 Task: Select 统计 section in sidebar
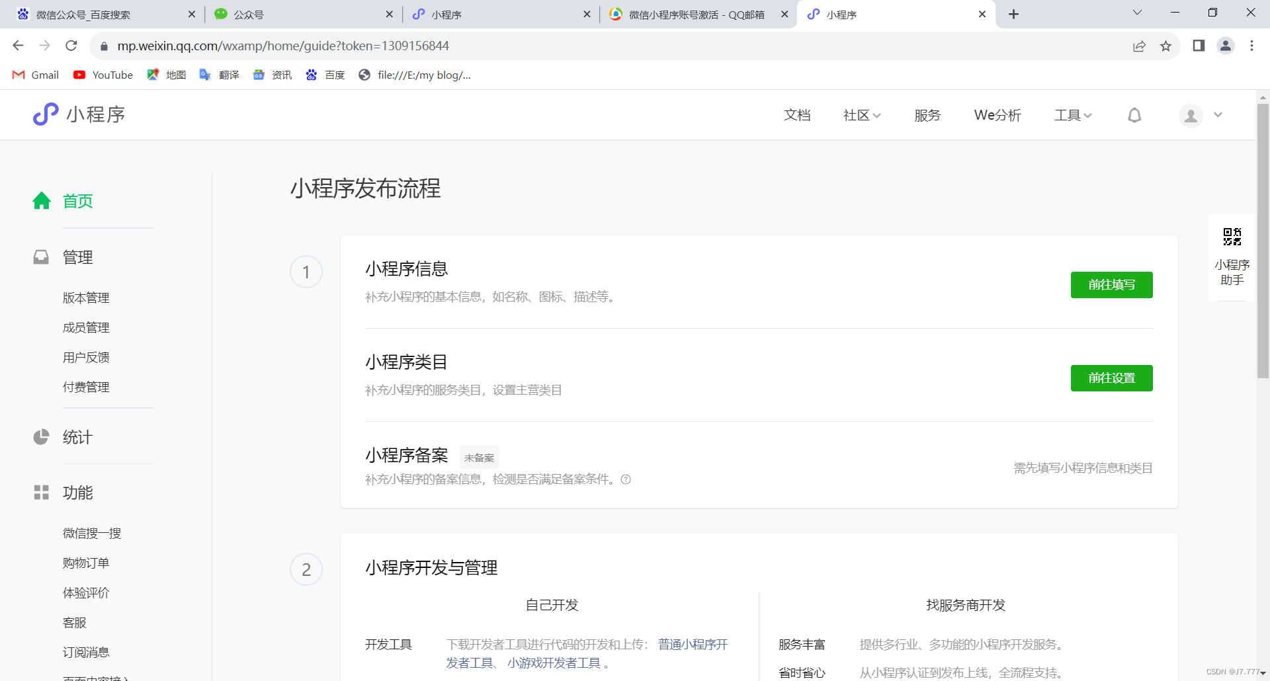click(x=77, y=437)
